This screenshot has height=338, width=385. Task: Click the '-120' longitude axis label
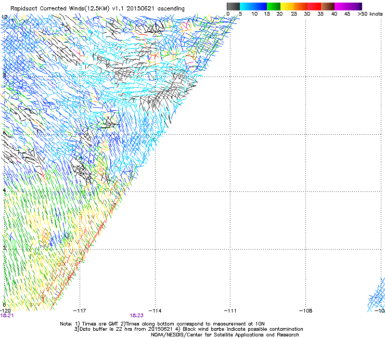[5, 311]
